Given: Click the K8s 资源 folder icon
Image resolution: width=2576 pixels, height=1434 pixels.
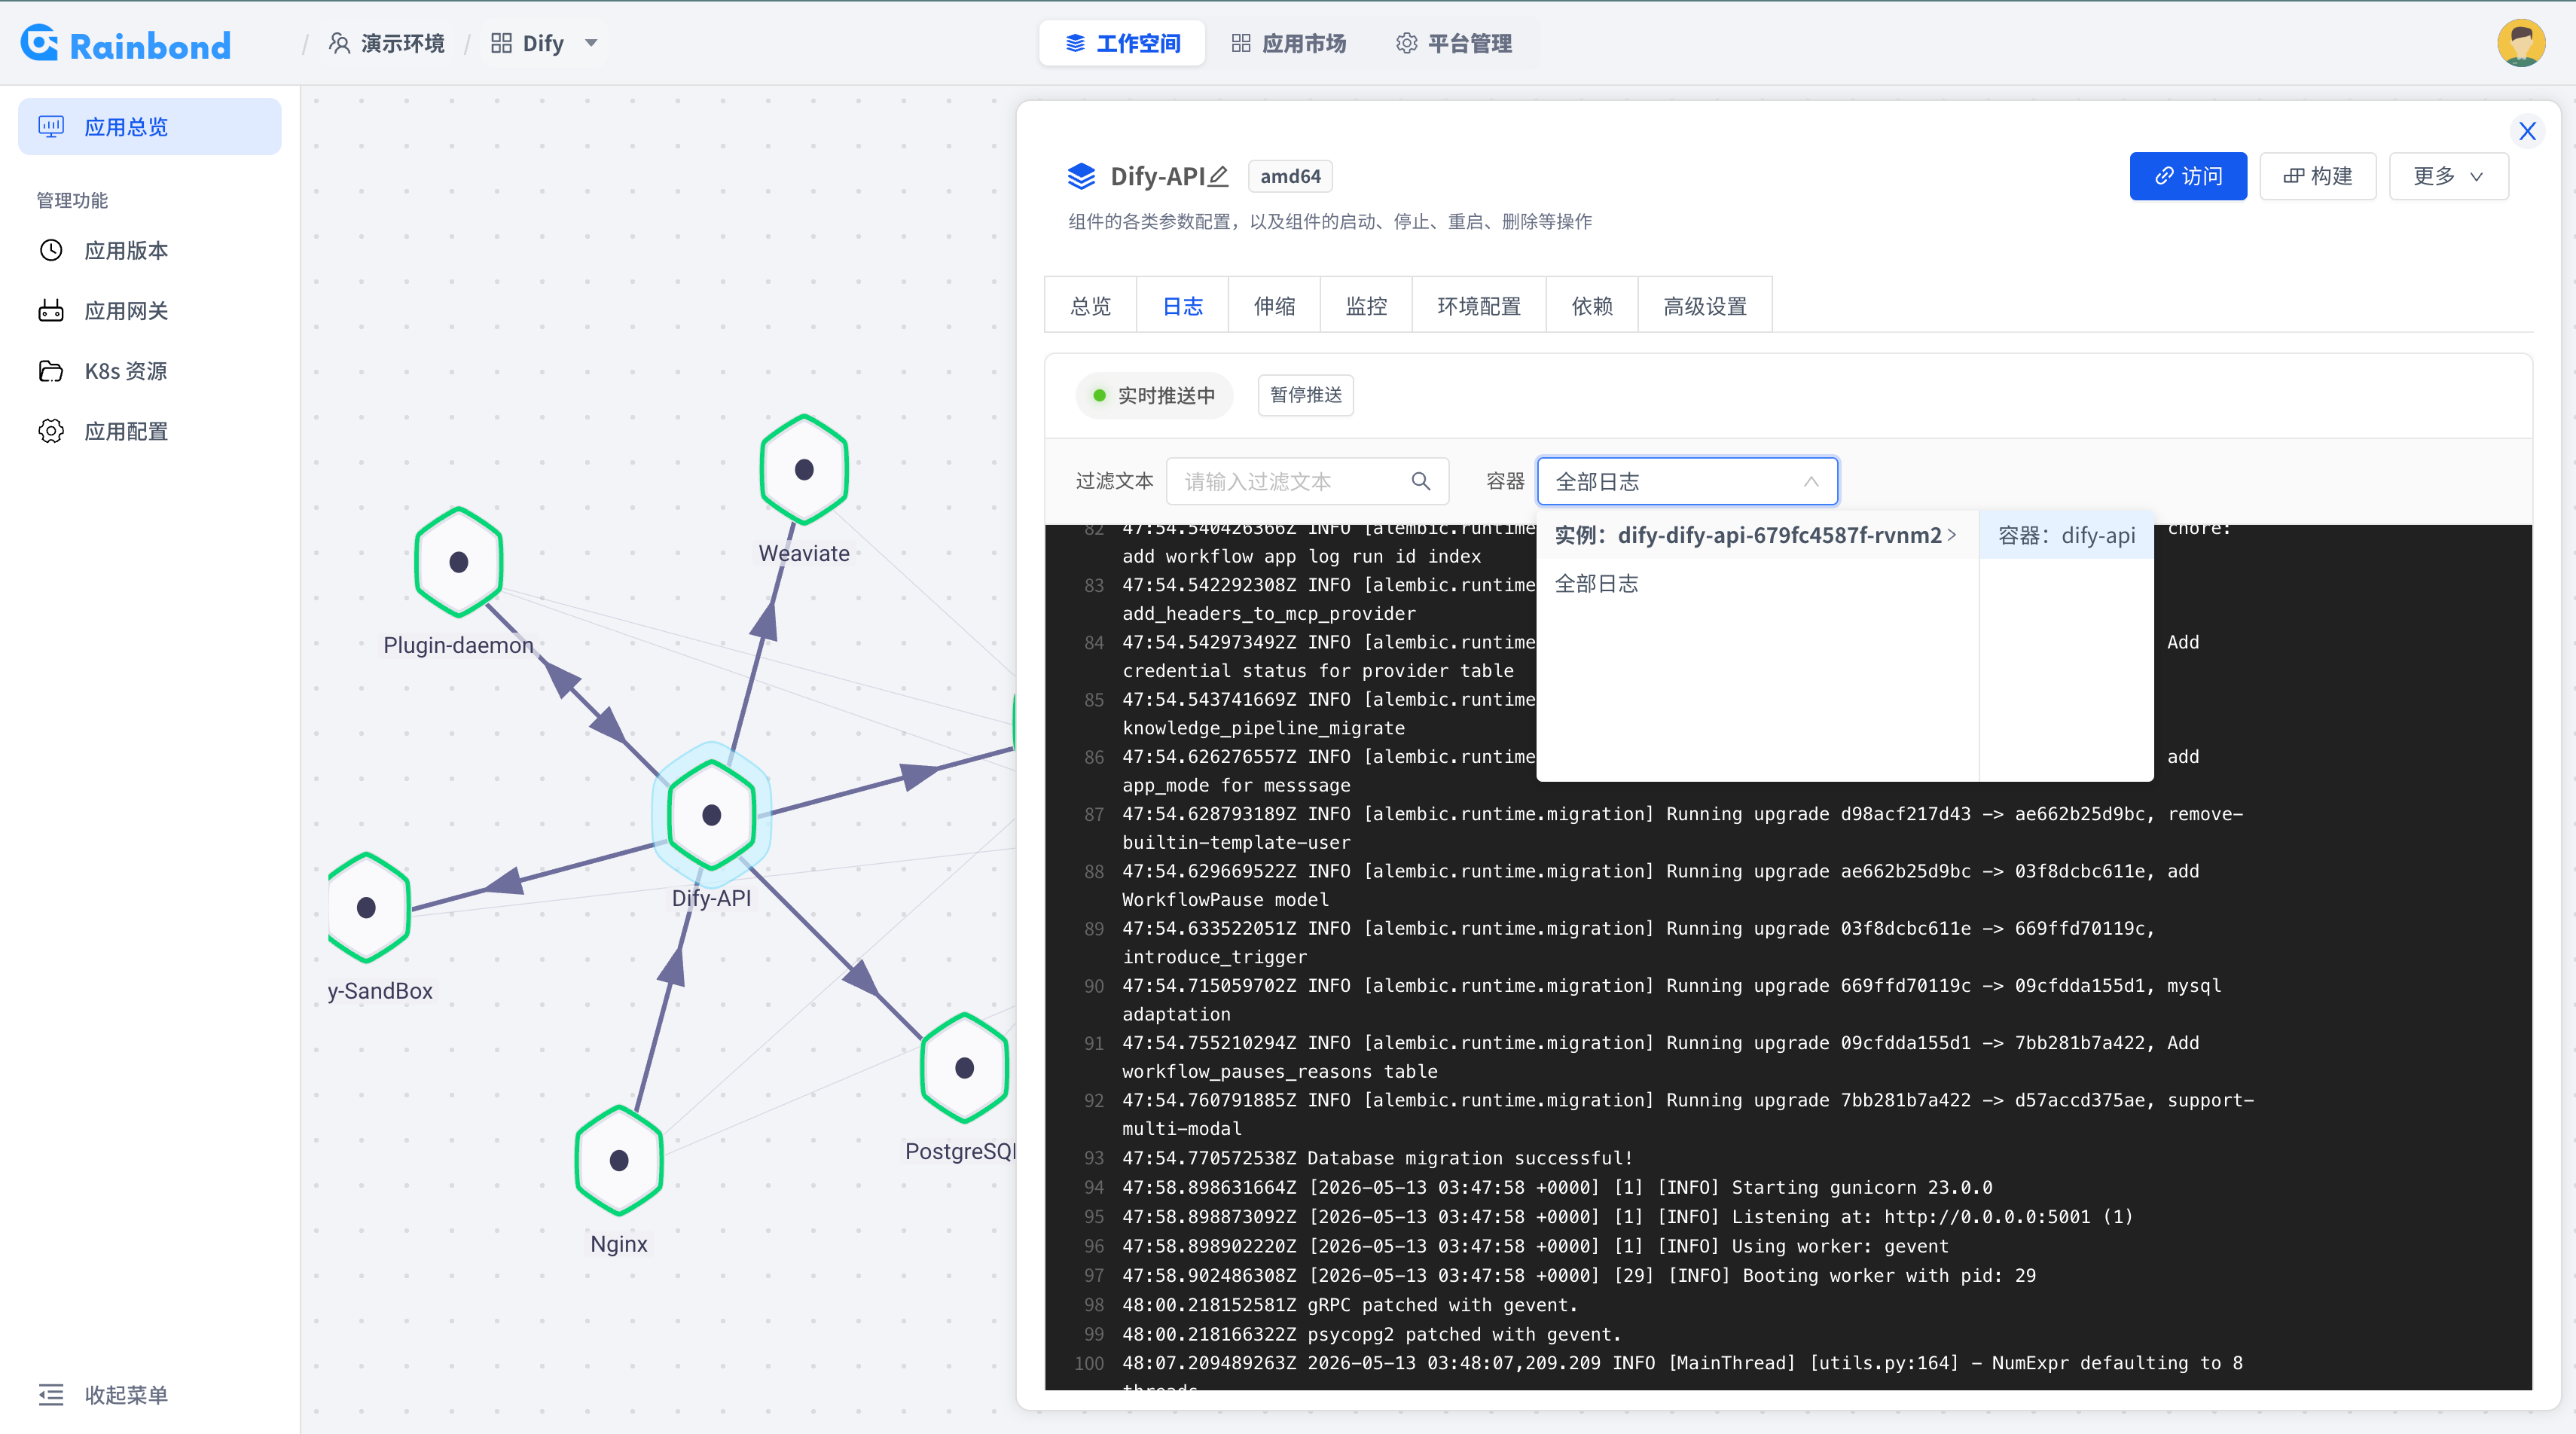Looking at the screenshot, I should [x=51, y=371].
